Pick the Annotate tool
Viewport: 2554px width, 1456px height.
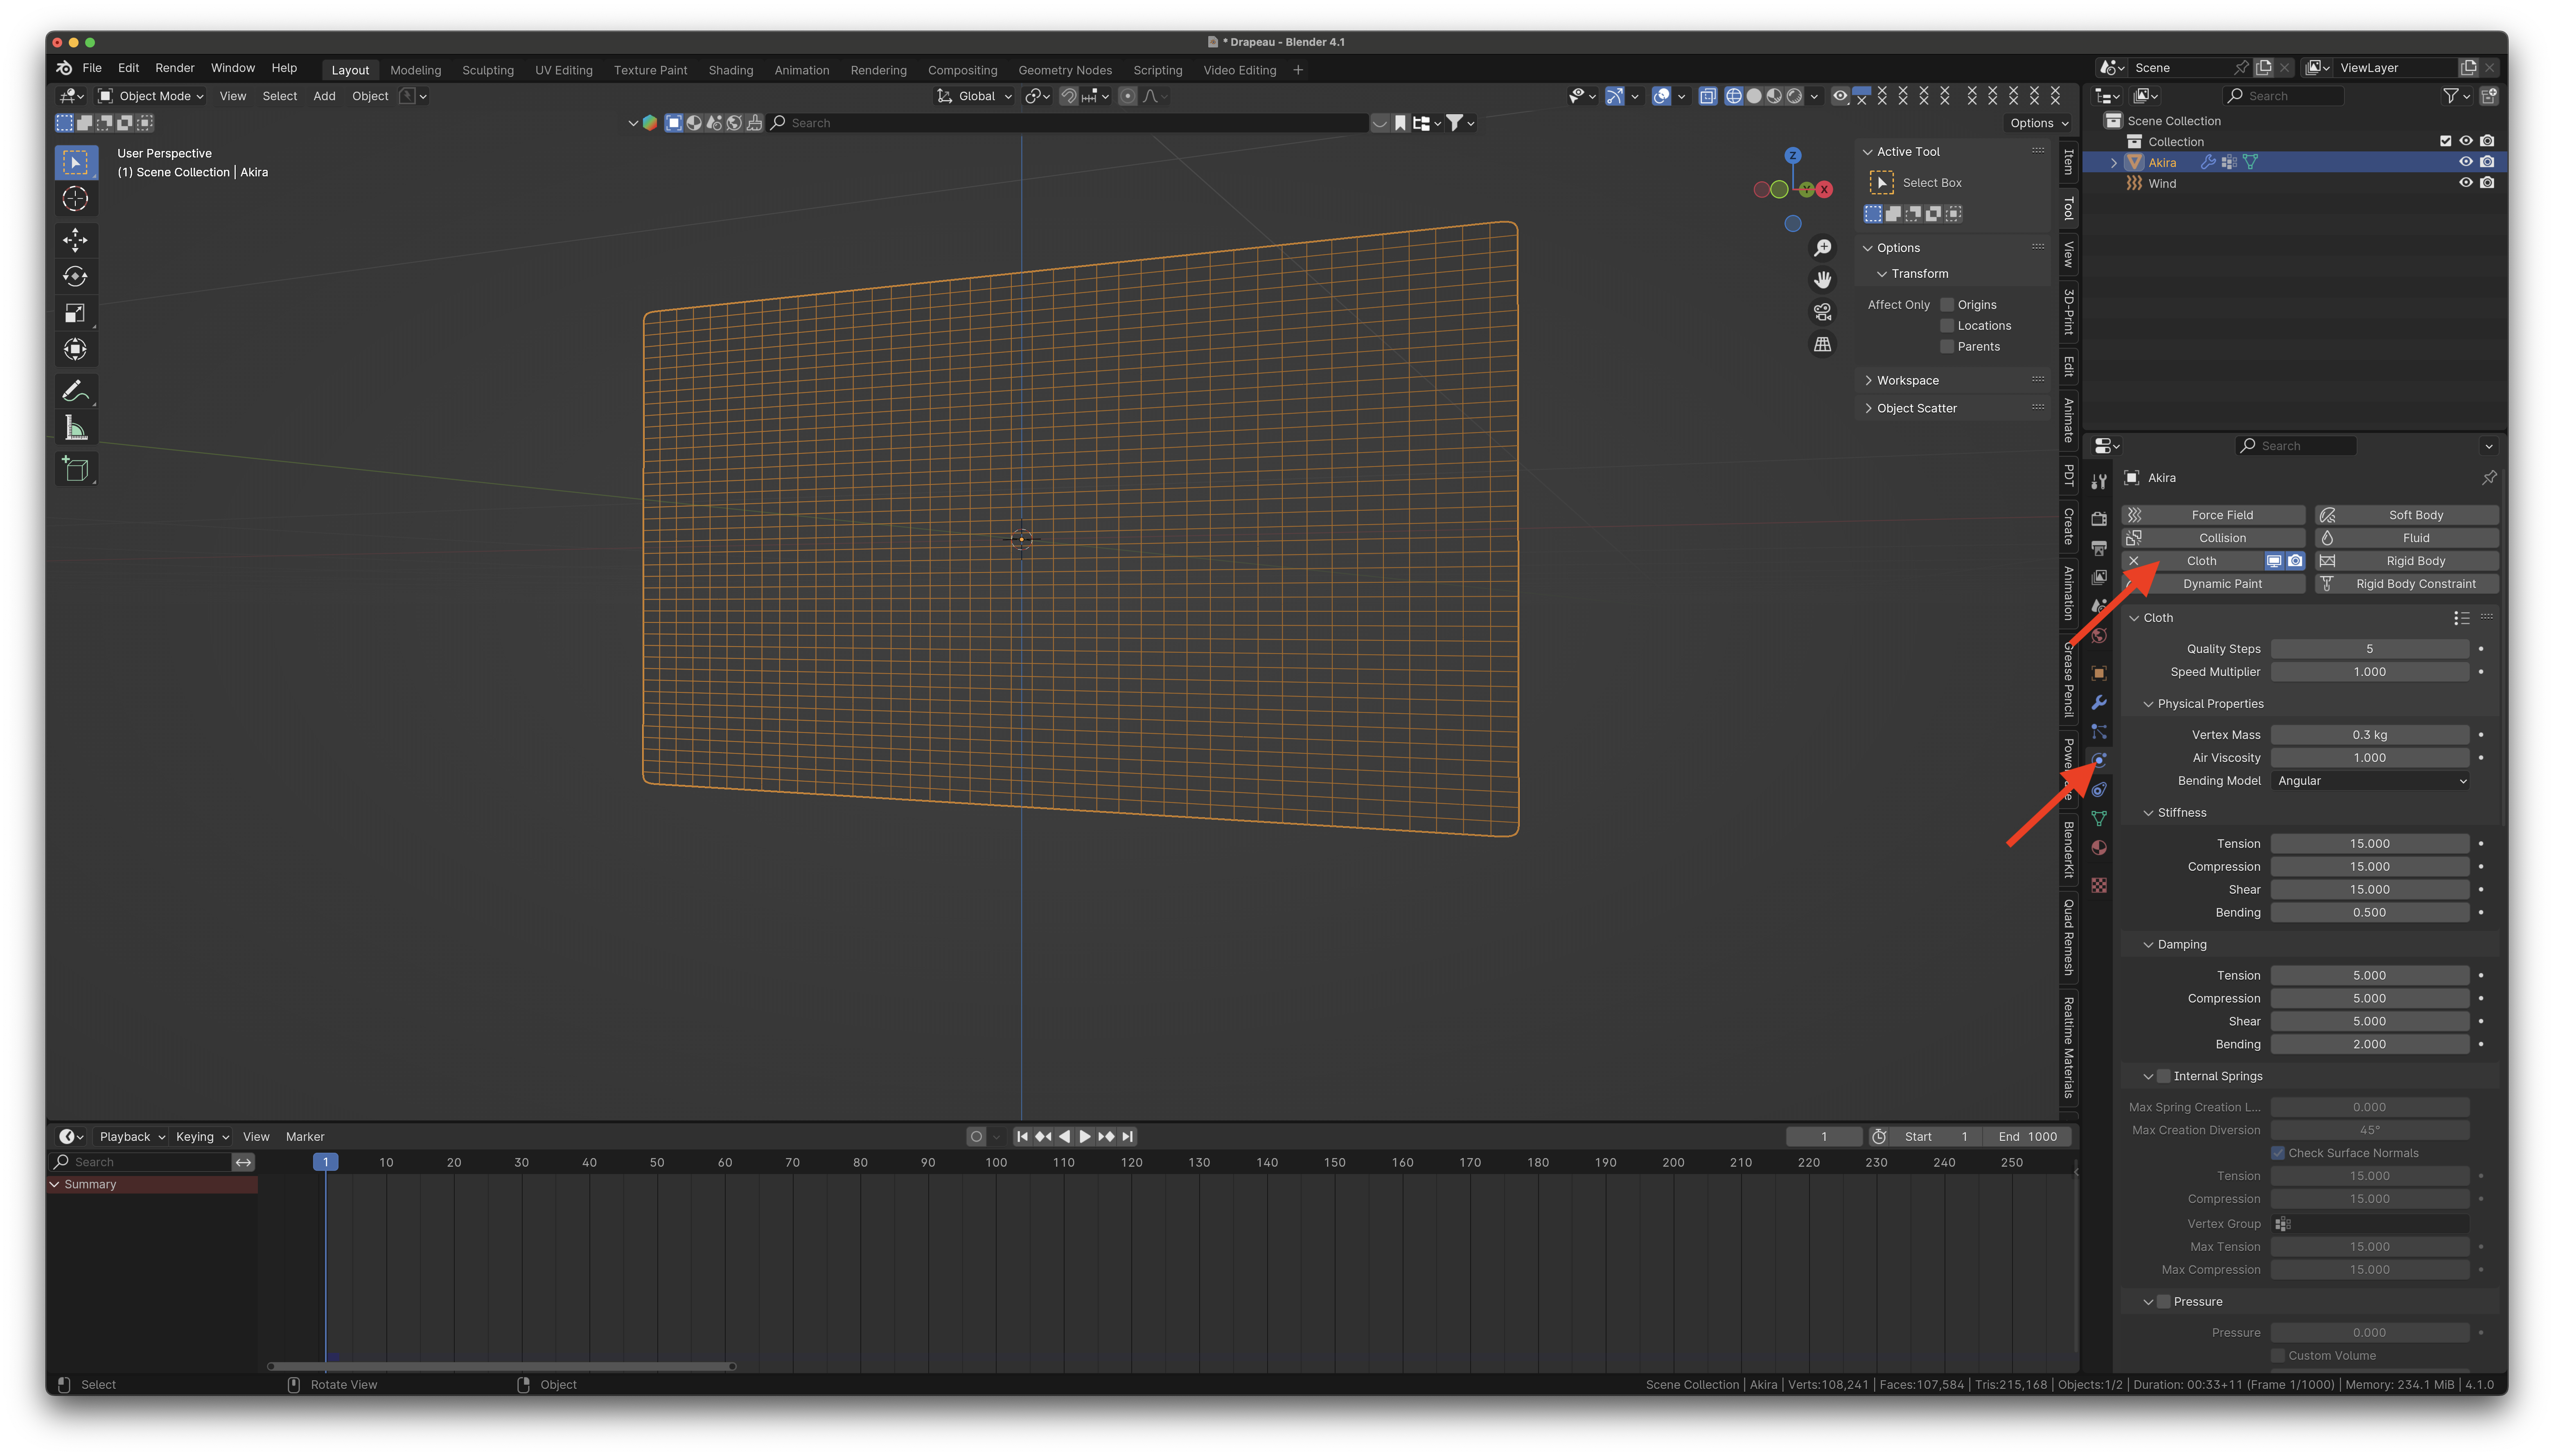point(75,391)
